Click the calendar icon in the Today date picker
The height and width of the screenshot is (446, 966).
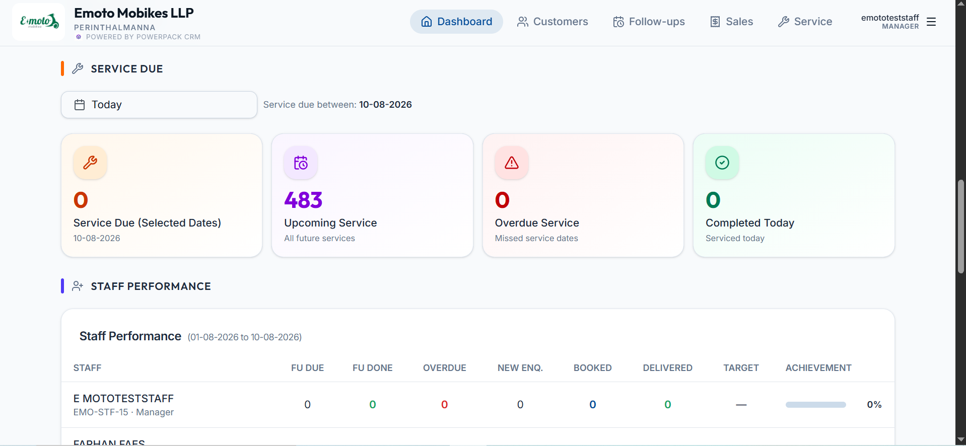[x=80, y=105]
